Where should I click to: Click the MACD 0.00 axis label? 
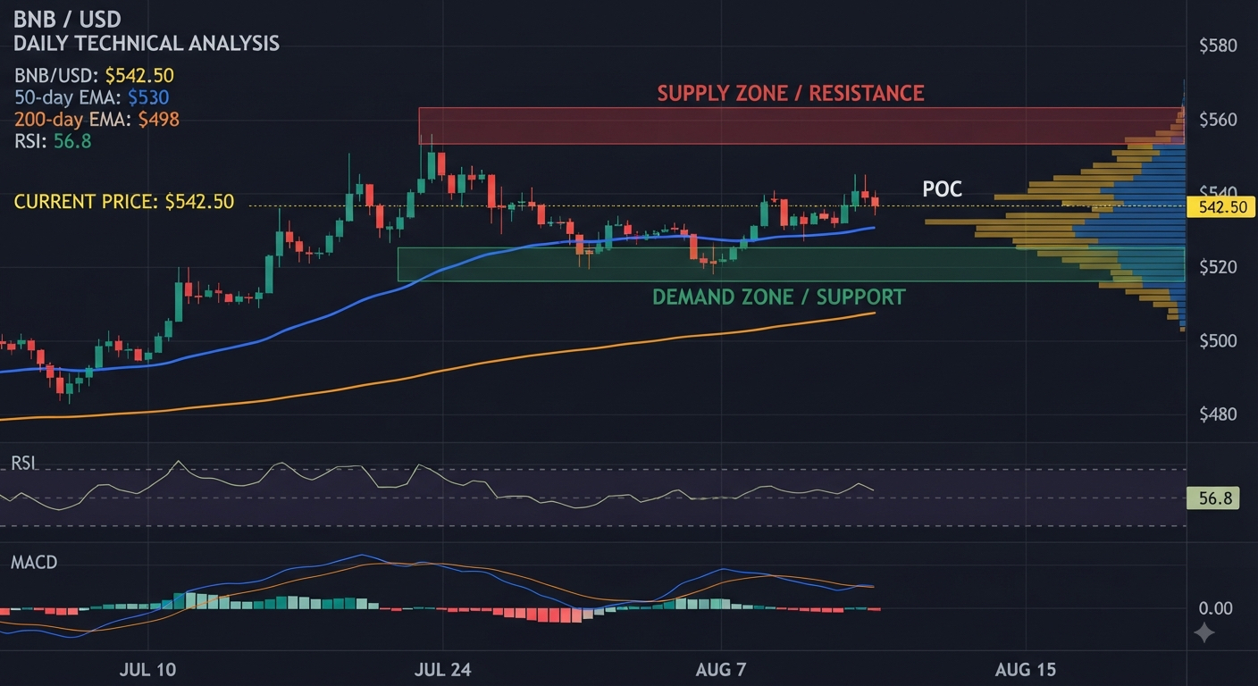pyautogui.click(x=1215, y=608)
